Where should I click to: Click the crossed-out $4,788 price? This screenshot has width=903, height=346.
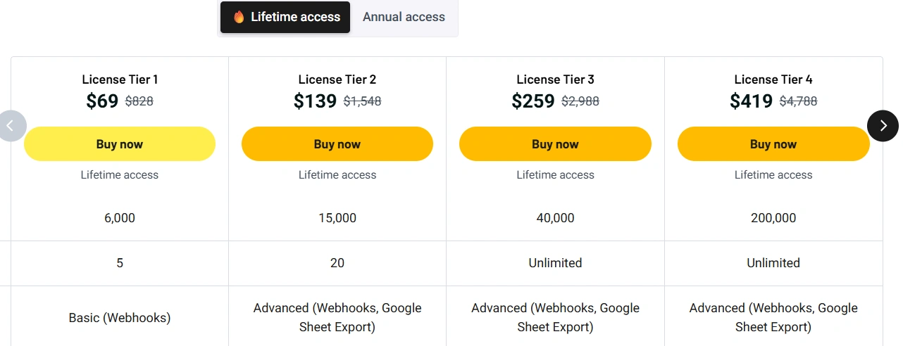799,101
